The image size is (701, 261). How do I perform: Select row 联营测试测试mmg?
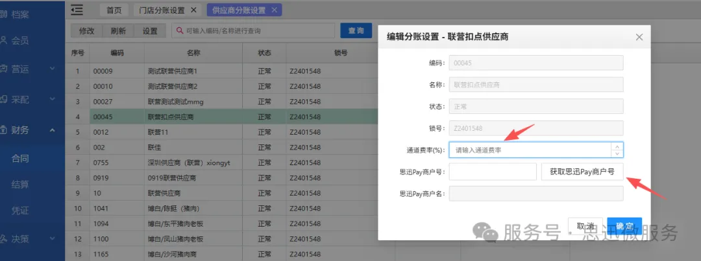tap(175, 102)
